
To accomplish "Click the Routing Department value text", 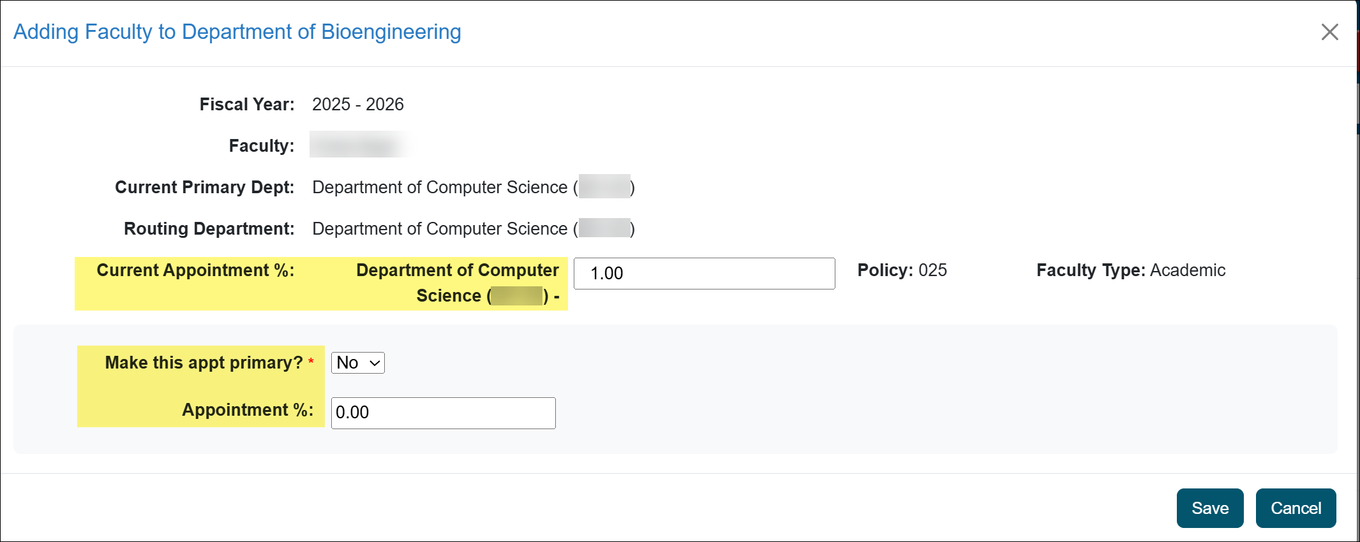I will pos(472,228).
